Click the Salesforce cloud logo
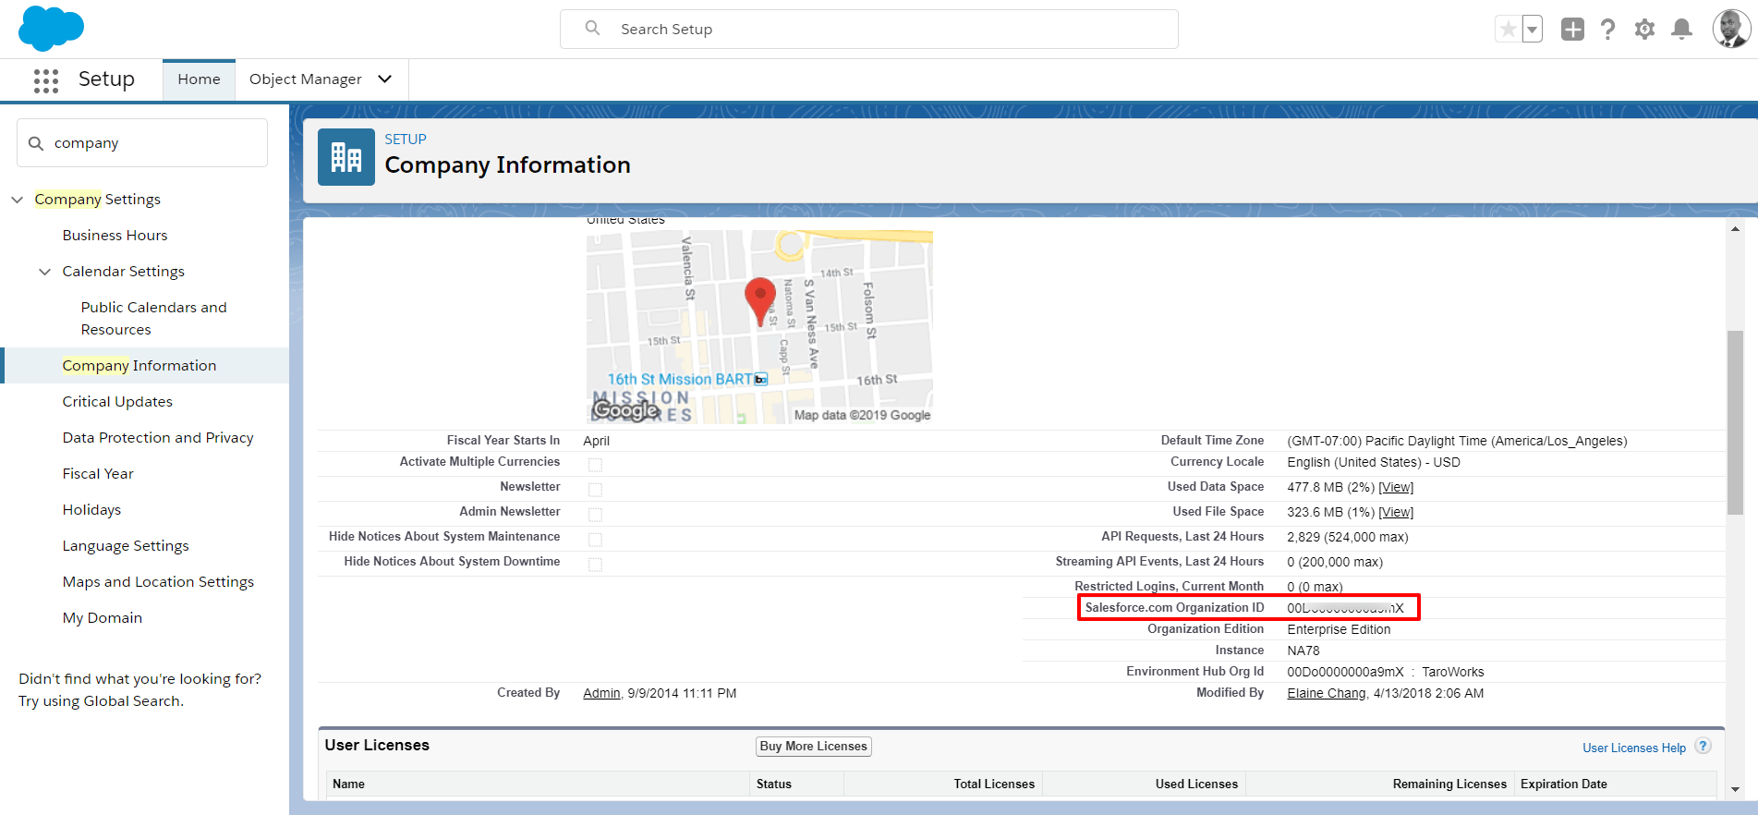The height and width of the screenshot is (815, 1758). point(51,29)
